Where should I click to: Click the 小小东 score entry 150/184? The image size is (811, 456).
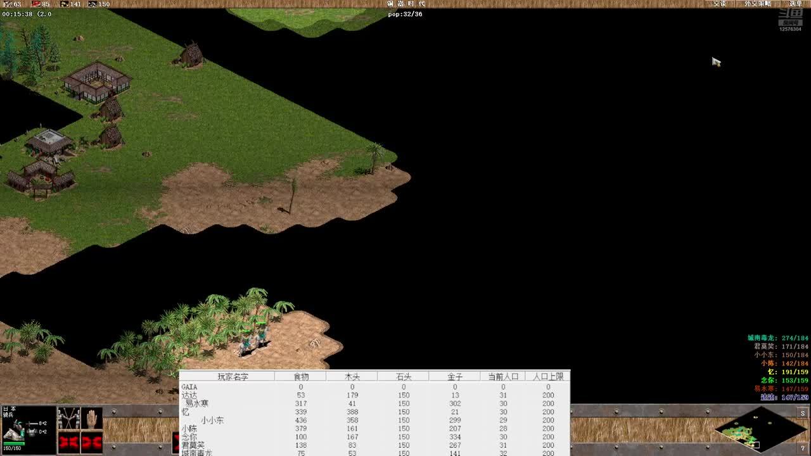[781, 355]
